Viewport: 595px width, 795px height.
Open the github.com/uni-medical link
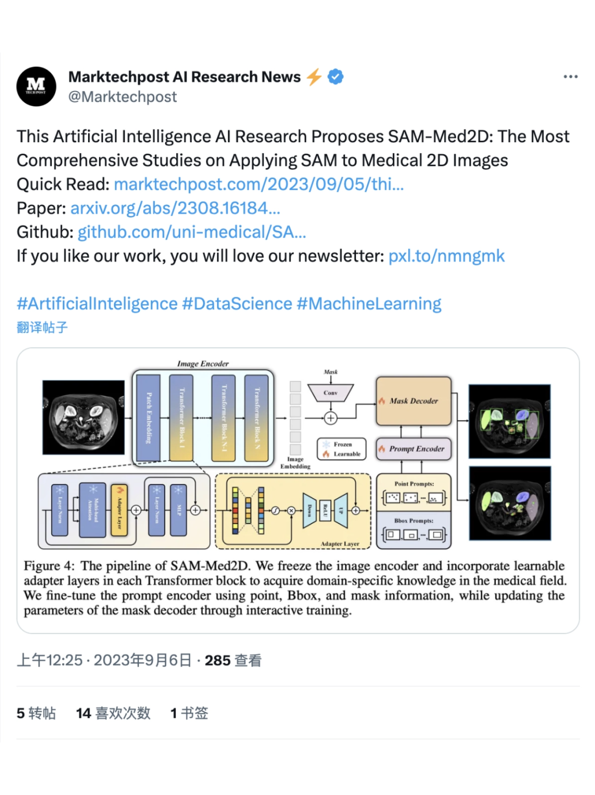[x=192, y=232]
